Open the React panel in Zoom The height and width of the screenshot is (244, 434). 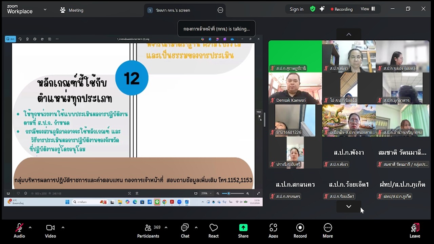(x=213, y=230)
